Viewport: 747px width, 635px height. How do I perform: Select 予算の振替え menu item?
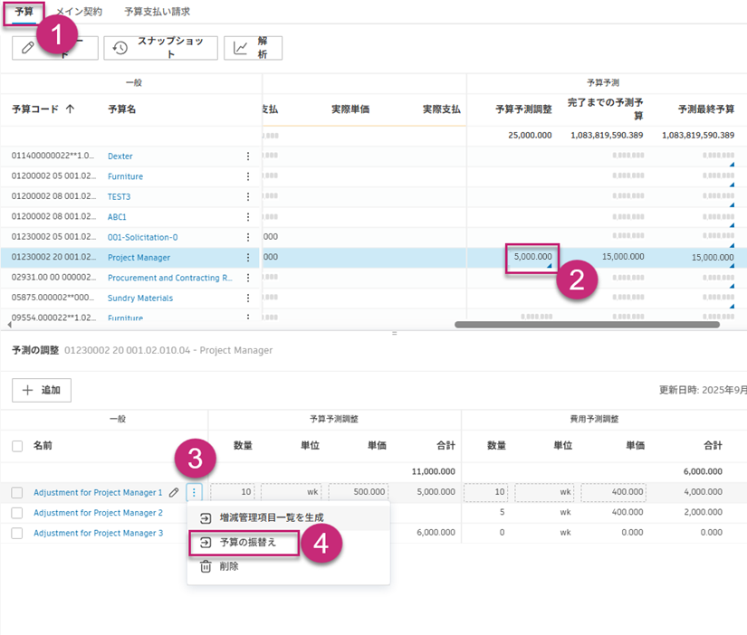(289, 542)
